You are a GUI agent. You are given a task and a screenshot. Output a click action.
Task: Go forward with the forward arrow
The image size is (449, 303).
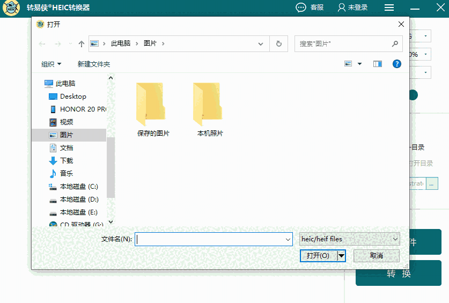click(x=58, y=44)
